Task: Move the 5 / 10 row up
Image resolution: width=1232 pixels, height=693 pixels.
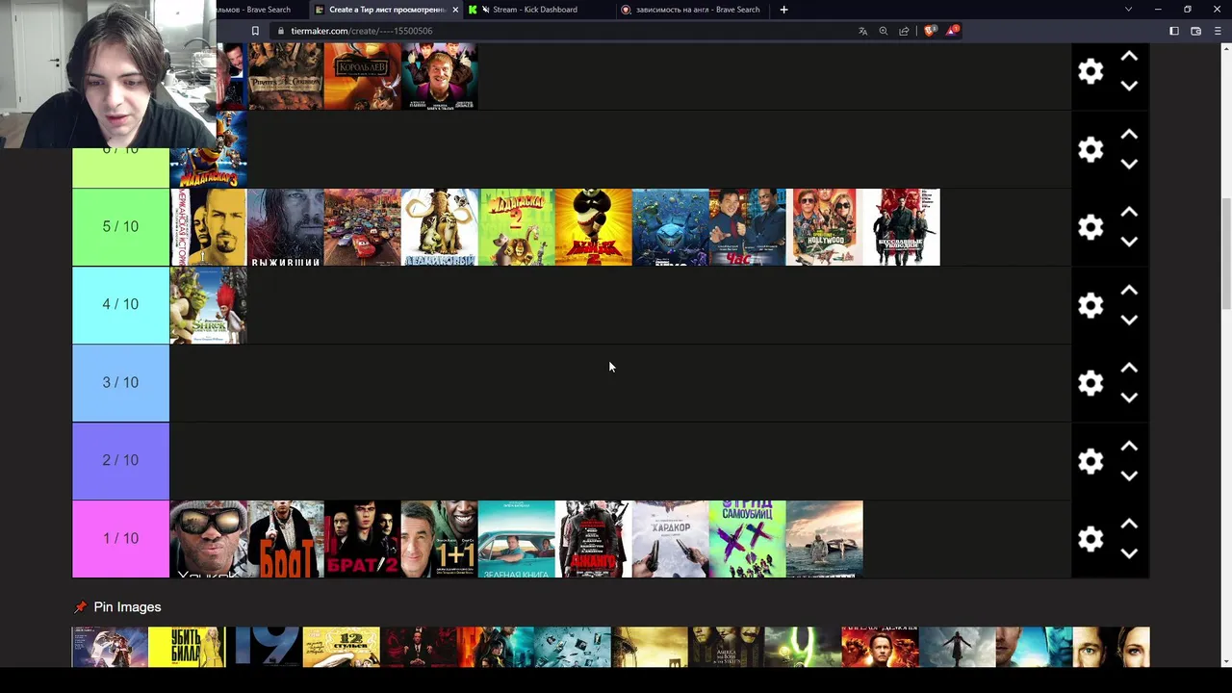Action: tap(1129, 212)
